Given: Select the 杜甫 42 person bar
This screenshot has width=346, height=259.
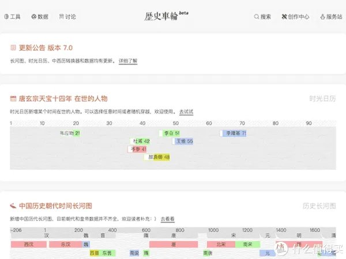Looking at the screenshot, I should [x=140, y=141].
